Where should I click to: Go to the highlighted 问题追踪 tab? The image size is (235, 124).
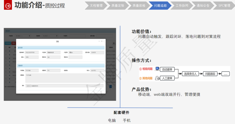[160, 5]
